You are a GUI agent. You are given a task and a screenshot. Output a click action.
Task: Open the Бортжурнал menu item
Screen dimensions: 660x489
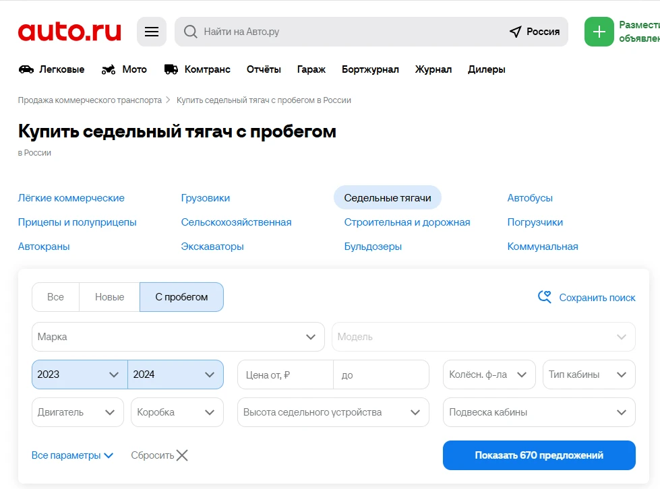click(x=370, y=69)
